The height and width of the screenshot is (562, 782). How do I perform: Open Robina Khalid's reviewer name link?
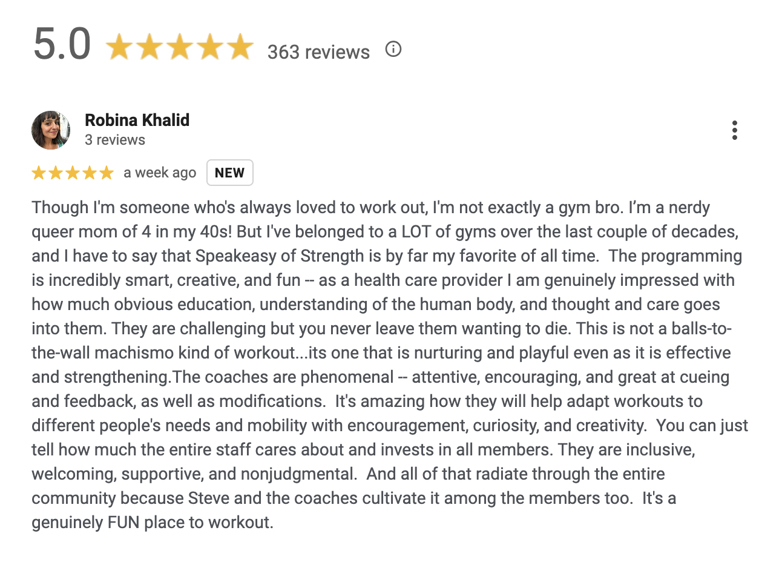click(137, 120)
